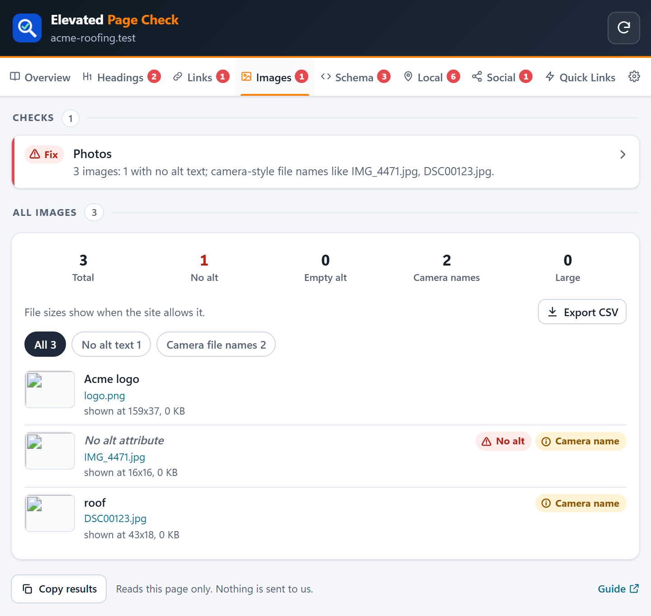The height and width of the screenshot is (616, 651).
Task: Click the Export CSV button
Action: 582,312
